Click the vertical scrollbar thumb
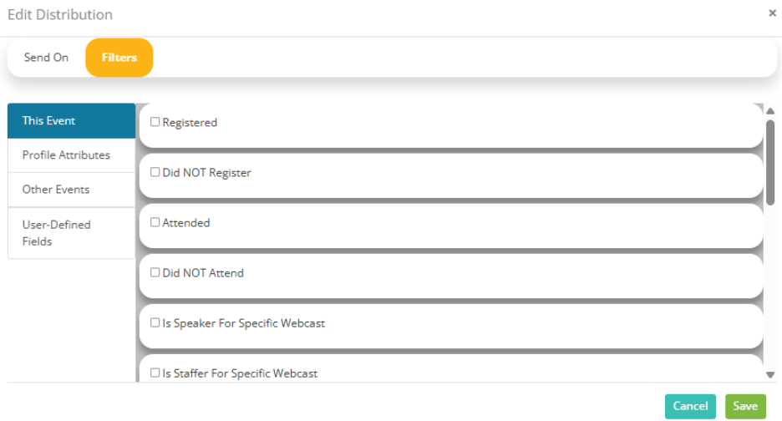 pyautogui.click(x=770, y=163)
